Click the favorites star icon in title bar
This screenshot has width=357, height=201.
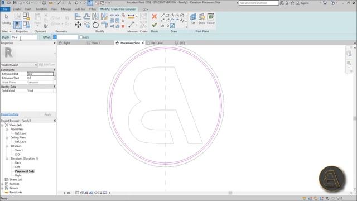click(292, 3)
